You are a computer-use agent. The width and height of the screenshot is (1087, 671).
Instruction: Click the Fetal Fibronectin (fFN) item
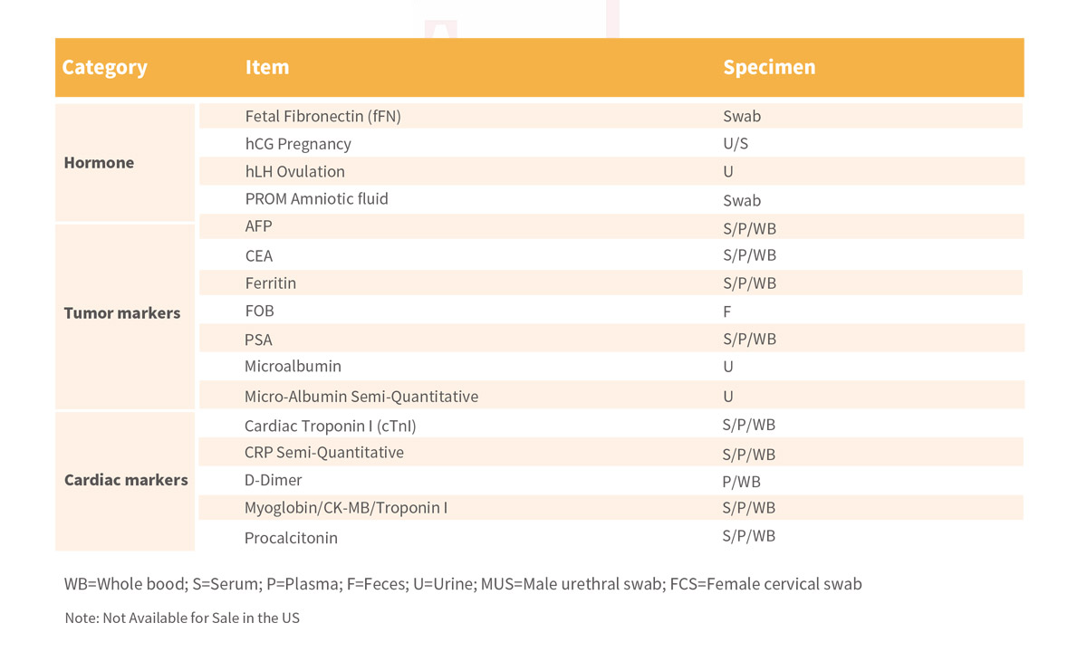[x=322, y=116]
